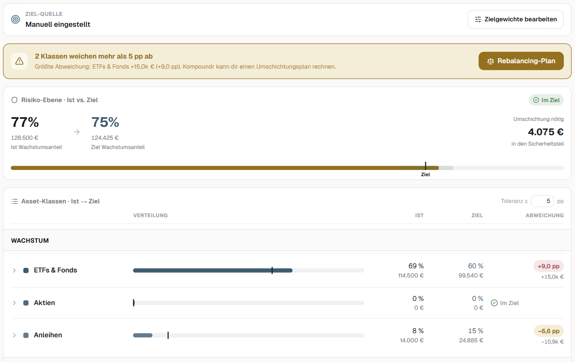Open Zielgewichte bearbeiten
The height and width of the screenshot is (362, 575).
click(516, 19)
